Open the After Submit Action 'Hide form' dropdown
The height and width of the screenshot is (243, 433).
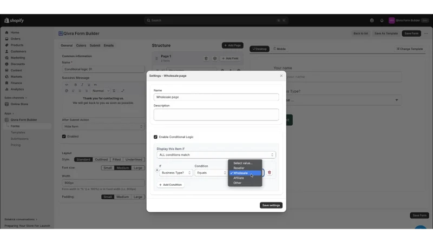click(103, 126)
